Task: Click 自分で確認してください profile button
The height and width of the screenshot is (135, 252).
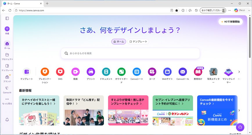Action: pyautogui.click(x=213, y=10)
